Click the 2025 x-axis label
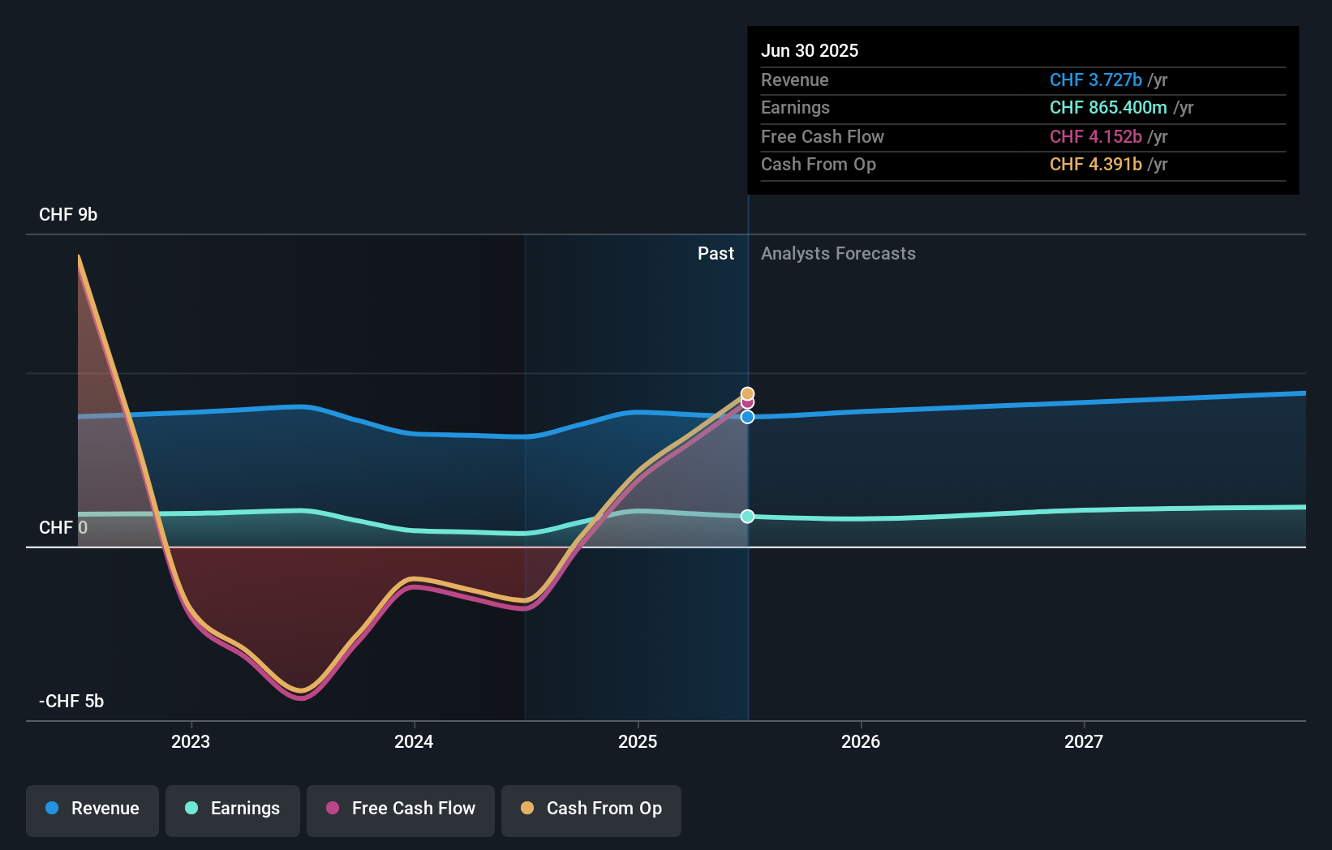The image size is (1332, 850). tap(638, 741)
